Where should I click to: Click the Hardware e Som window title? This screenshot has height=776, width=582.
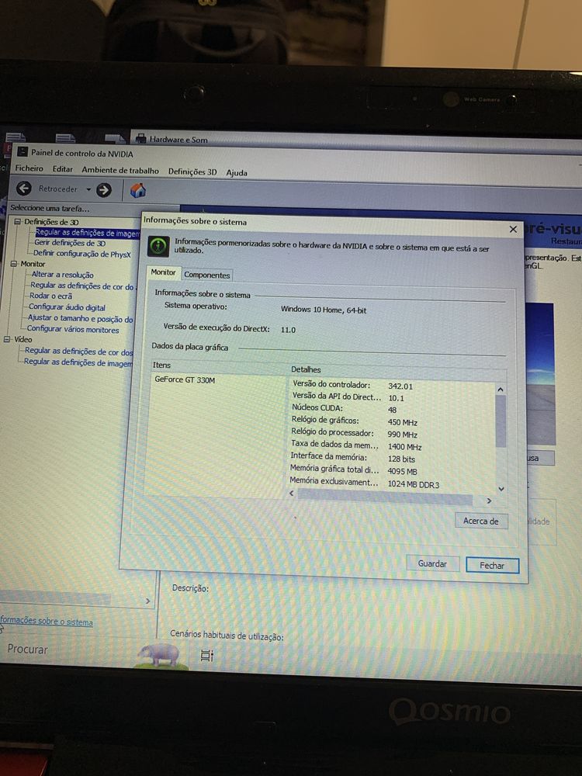[x=178, y=140]
